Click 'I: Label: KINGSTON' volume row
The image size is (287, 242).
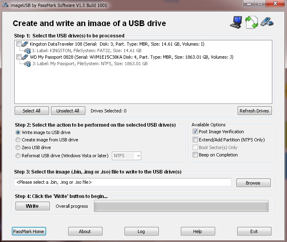click(x=87, y=51)
